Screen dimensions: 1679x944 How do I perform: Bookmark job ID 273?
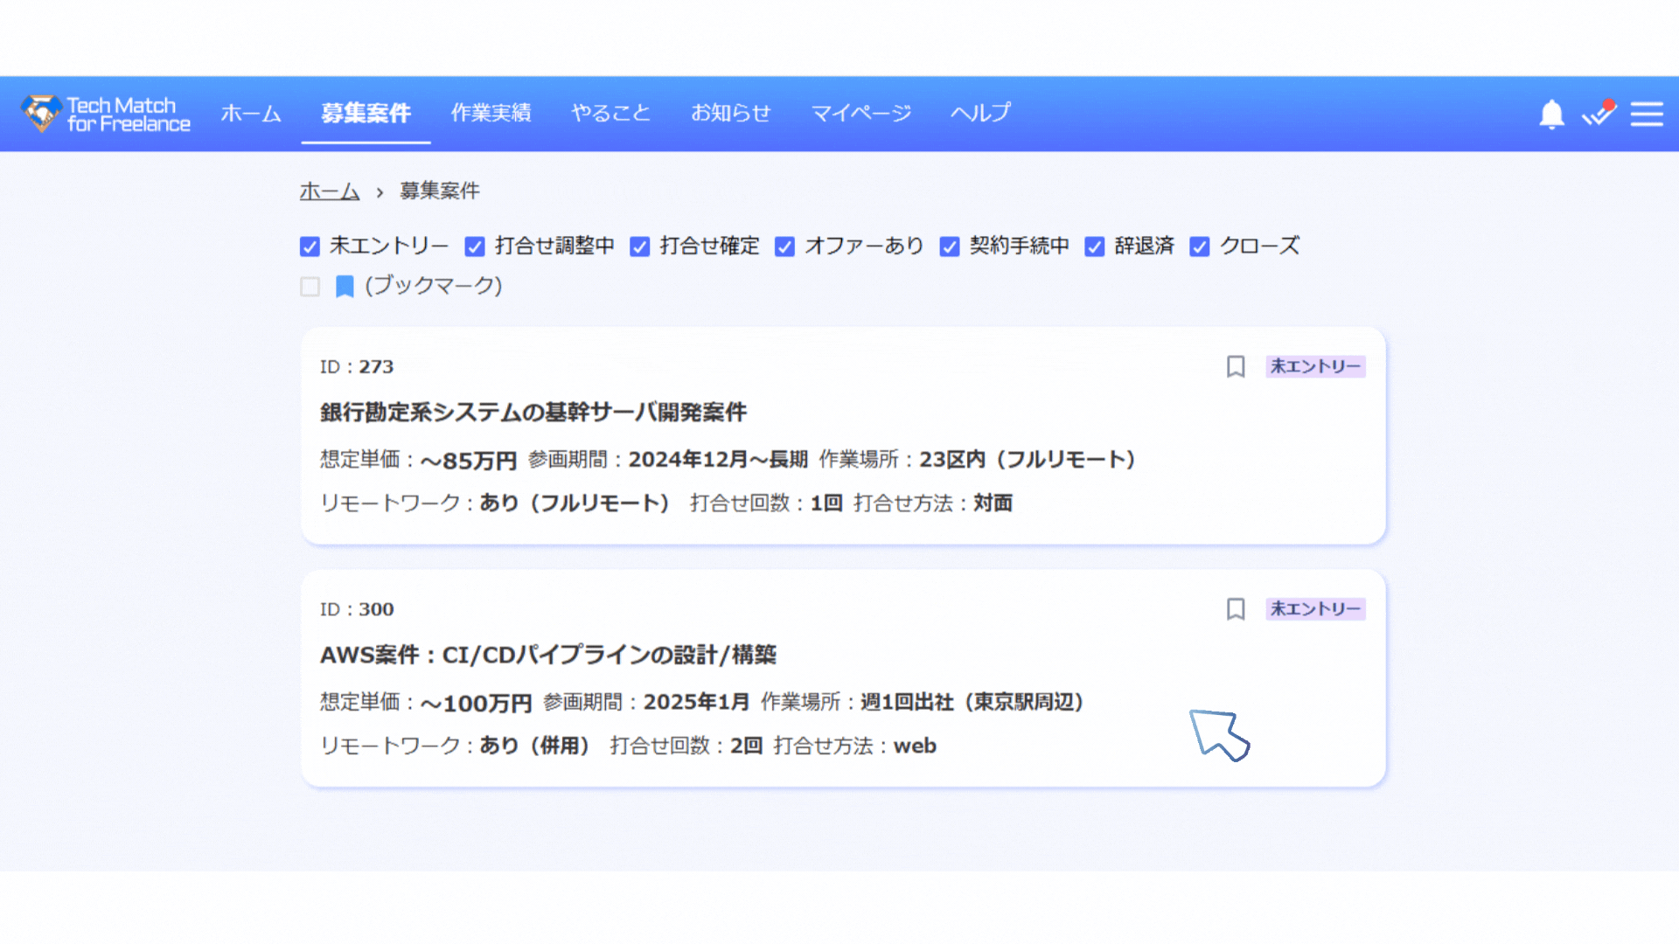(x=1236, y=366)
